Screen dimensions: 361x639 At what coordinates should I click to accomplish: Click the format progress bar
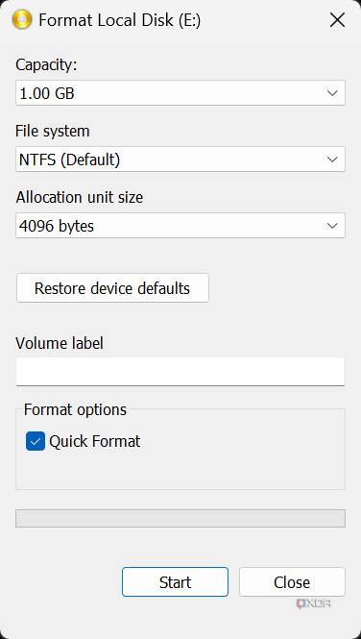180,518
